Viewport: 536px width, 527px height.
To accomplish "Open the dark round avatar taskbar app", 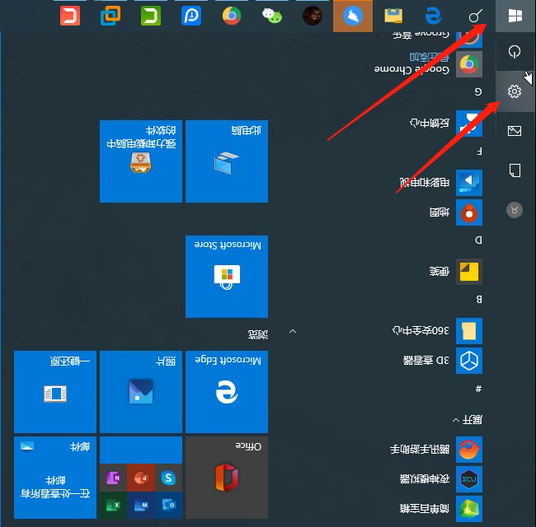I will coord(313,16).
